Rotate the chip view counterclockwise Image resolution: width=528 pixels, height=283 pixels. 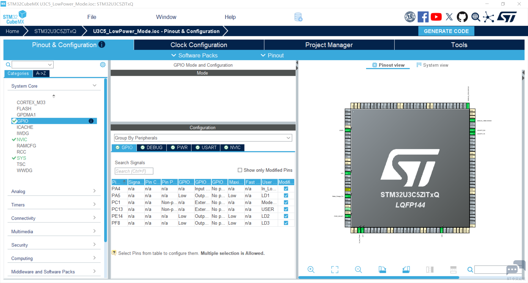click(406, 270)
